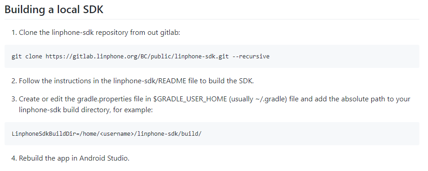
Task: Select the git clone command code block
Action: tap(212, 56)
